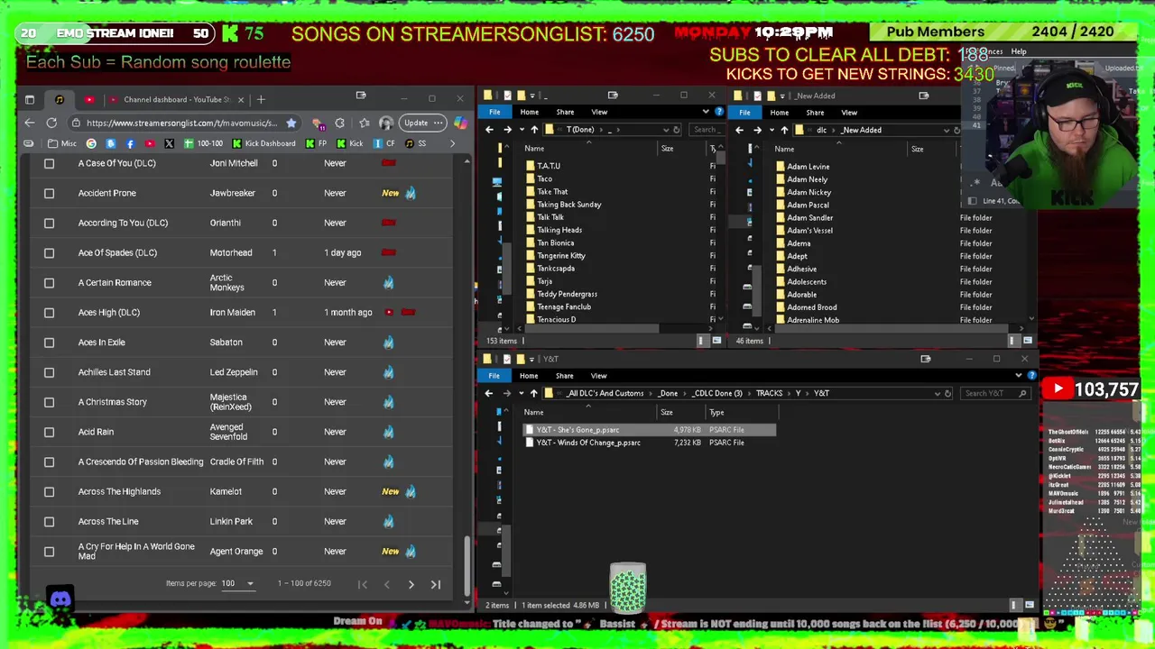Image resolution: width=1155 pixels, height=649 pixels.
Task: Go up one folder in Y&T window
Action: [x=533, y=393]
